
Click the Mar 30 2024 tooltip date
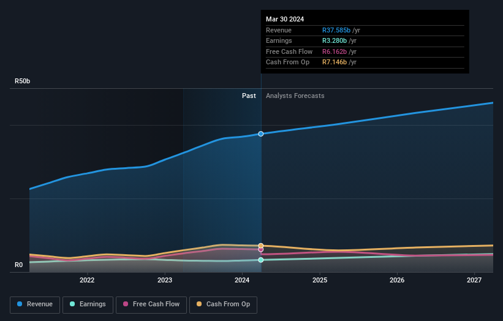[x=285, y=19]
